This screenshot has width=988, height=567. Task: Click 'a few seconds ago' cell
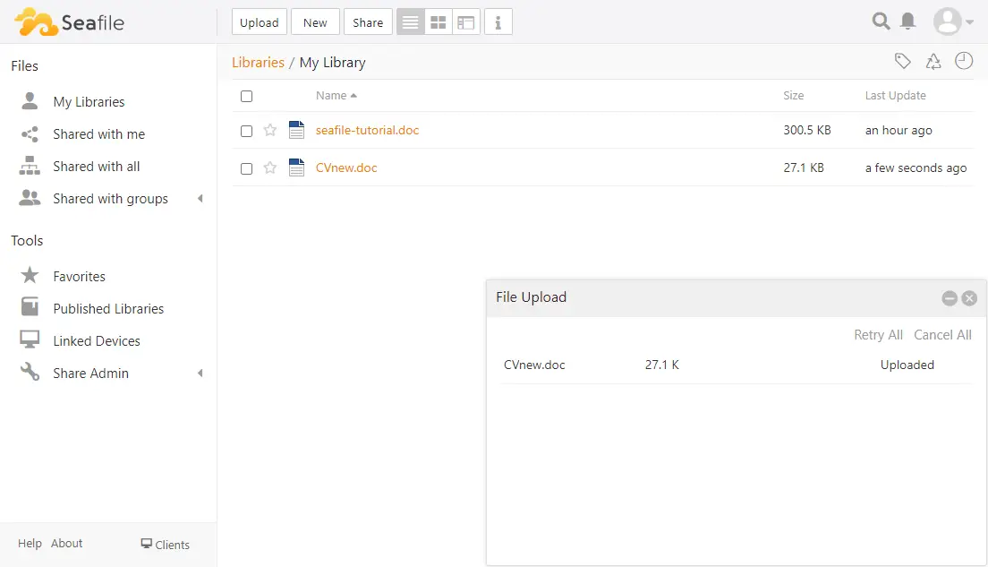pyautogui.click(x=916, y=168)
